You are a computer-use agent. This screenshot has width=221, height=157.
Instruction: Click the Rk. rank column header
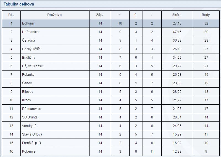pos(11,15)
